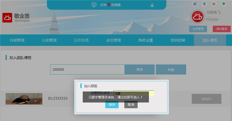Click the Android platform icon
Viewport: 232px width, 121px height.
click(x=224, y=4)
